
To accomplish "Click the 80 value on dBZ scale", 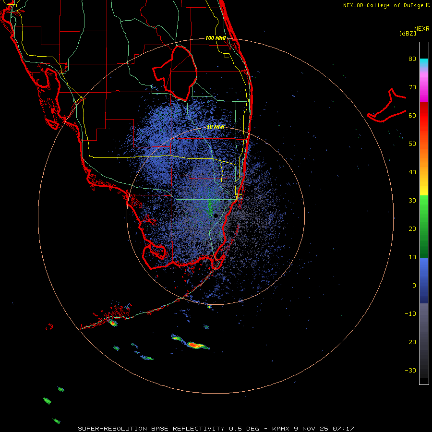I will [x=412, y=59].
